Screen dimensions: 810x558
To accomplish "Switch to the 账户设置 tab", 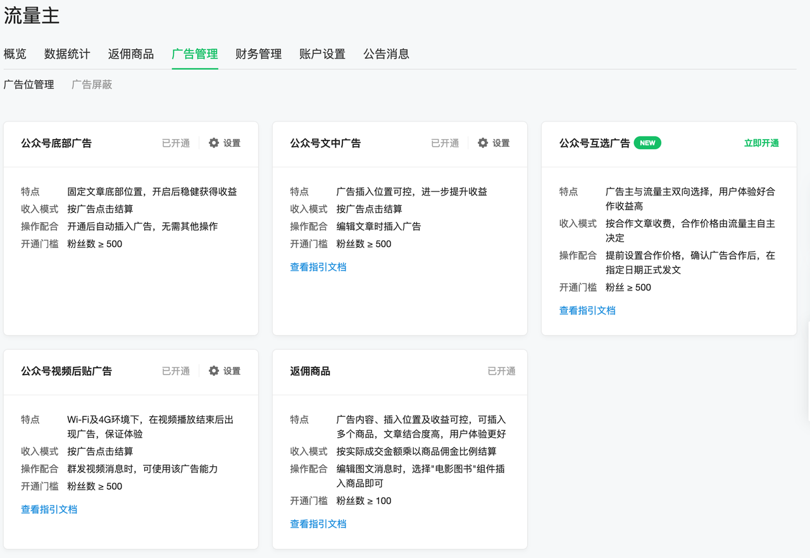I will 323,54.
